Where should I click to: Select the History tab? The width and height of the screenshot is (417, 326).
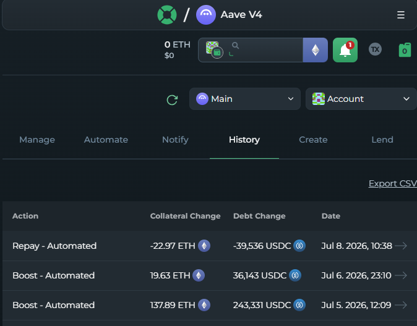(244, 140)
